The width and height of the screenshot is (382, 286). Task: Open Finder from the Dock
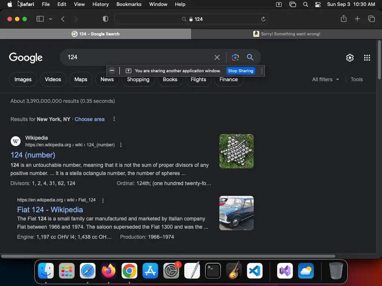coord(46,271)
